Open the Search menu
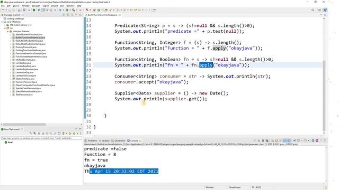The height and width of the screenshot is (190, 339). tap(46, 6)
